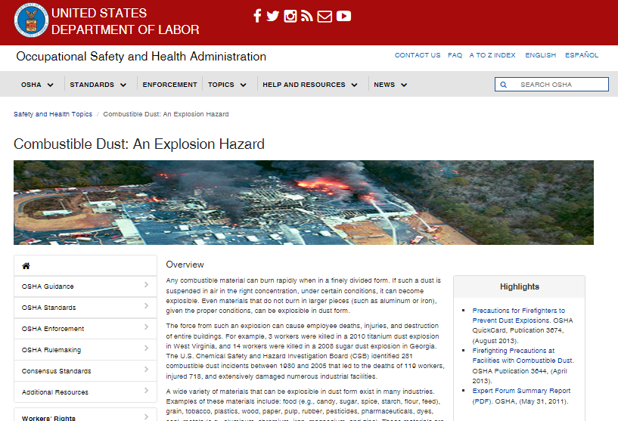
Task: Click the SEARCH OSHA input field
Action: tap(551, 85)
